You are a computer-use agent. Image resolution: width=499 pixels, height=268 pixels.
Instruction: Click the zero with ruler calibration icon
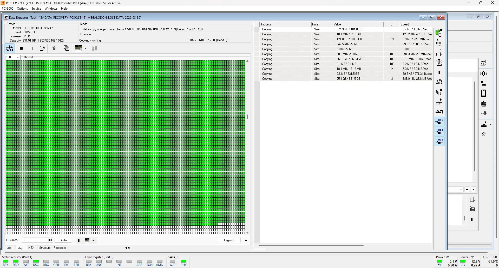point(439,63)
